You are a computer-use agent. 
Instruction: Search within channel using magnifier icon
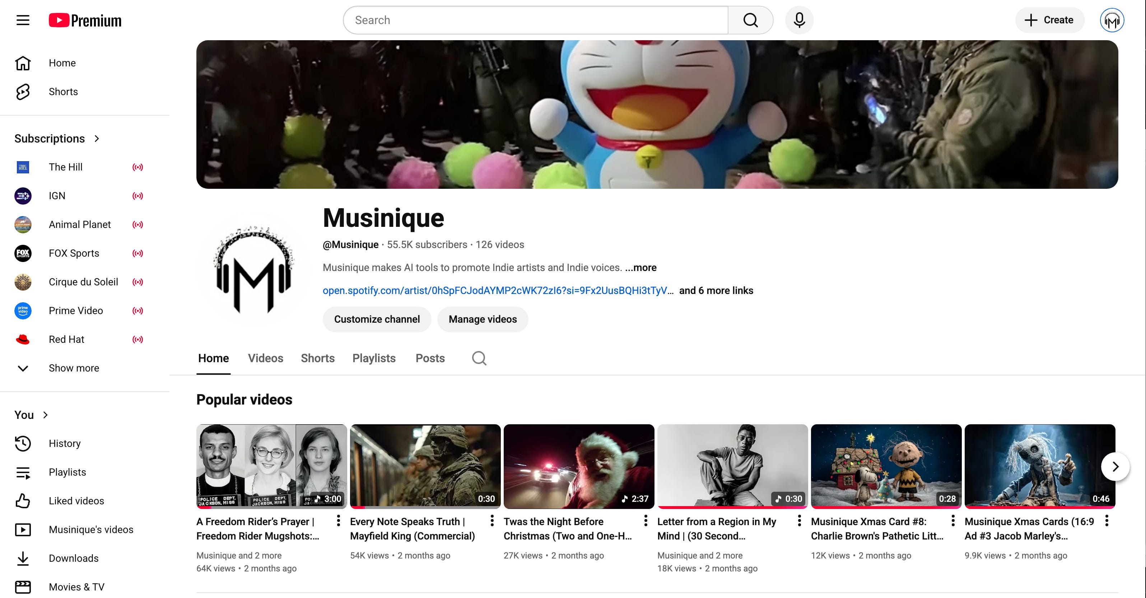[x=479, y=358]
